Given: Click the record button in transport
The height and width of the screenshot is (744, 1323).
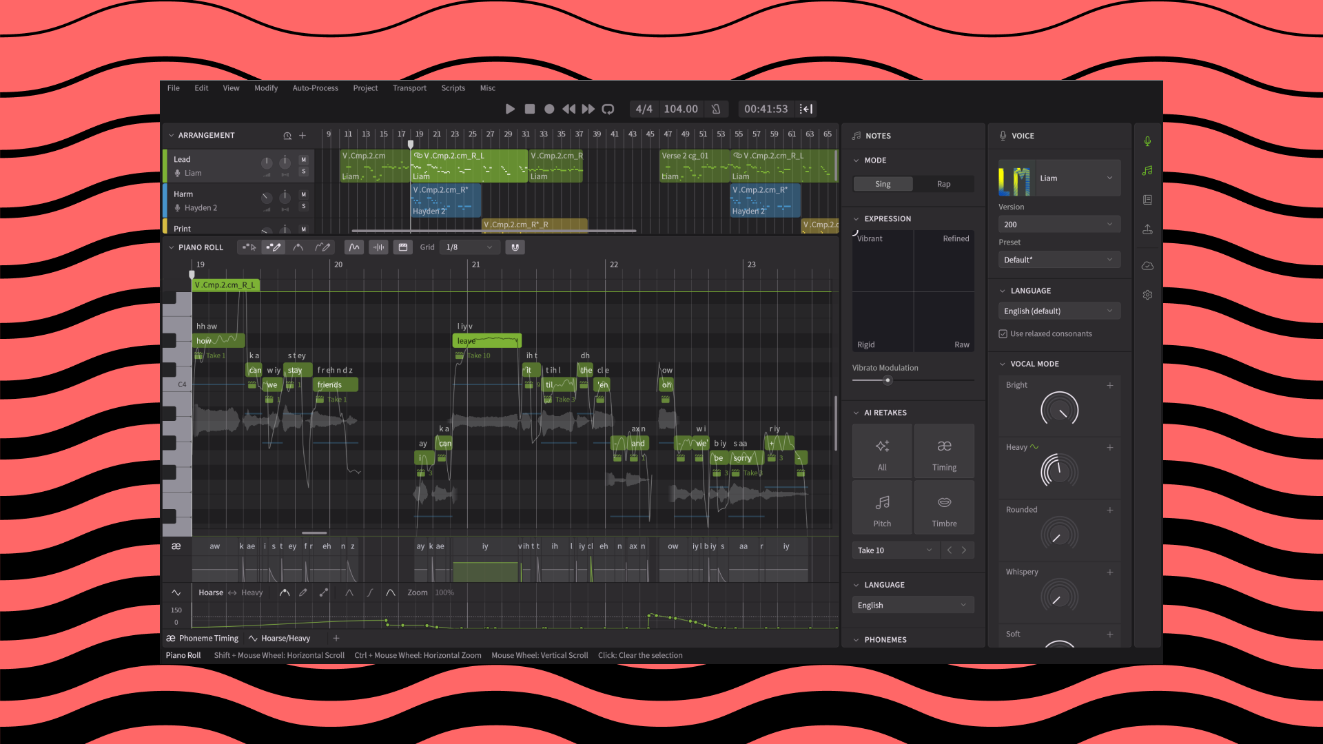Looking at the screenshot, I should click(549, 109).
